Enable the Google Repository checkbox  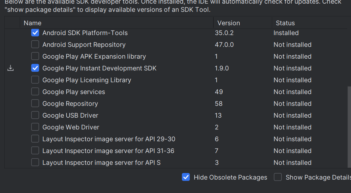(35, 104)
